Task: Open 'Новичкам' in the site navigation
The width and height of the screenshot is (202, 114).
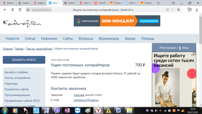Action: [x=49, y=39]
